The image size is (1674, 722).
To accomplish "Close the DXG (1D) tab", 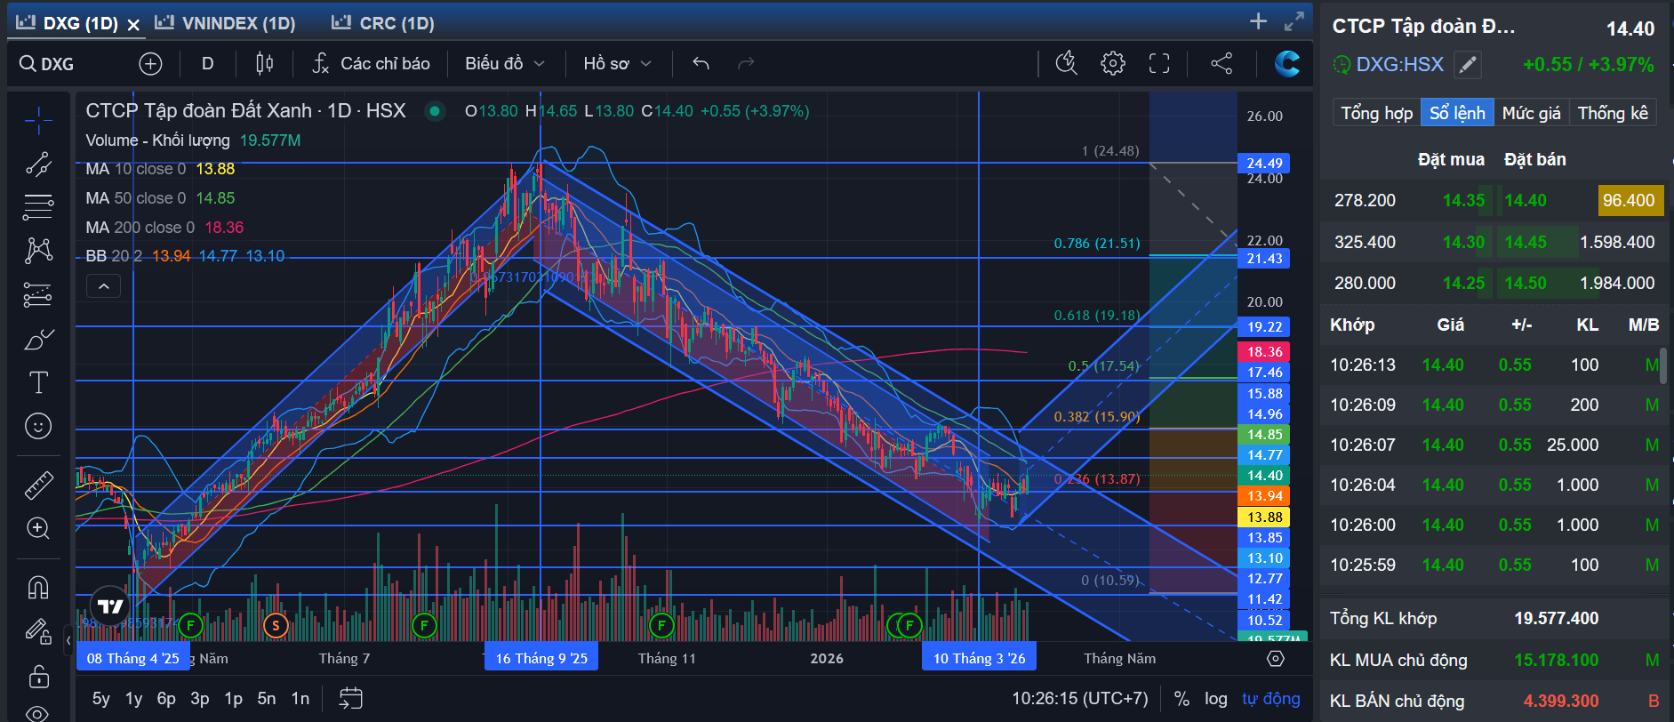I will tap(133, 25).
